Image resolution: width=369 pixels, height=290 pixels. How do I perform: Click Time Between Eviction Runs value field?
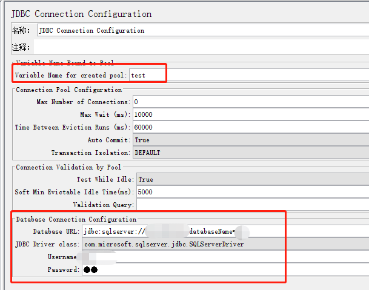click(250, 127)
